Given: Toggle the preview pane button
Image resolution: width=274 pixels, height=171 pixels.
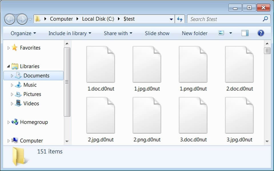Looking at the screenshot, I should [245, 33].
